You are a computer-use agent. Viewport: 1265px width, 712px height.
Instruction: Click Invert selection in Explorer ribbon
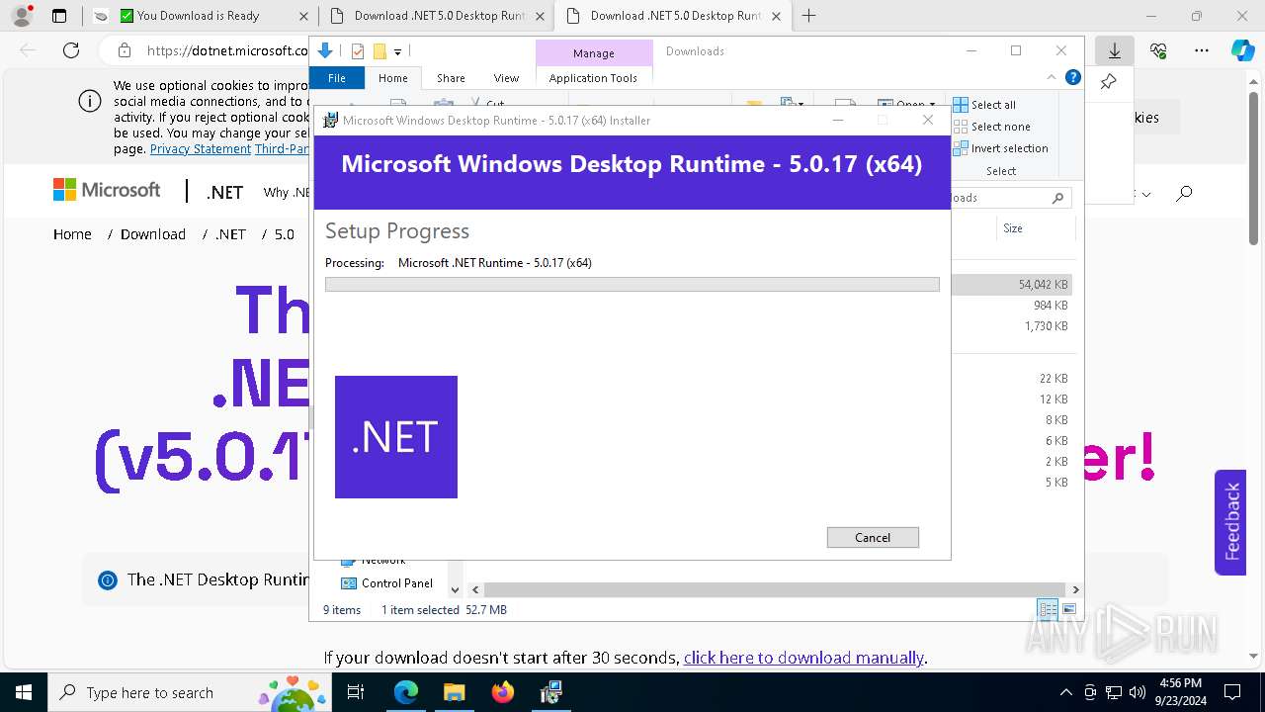pos(1000,148)
